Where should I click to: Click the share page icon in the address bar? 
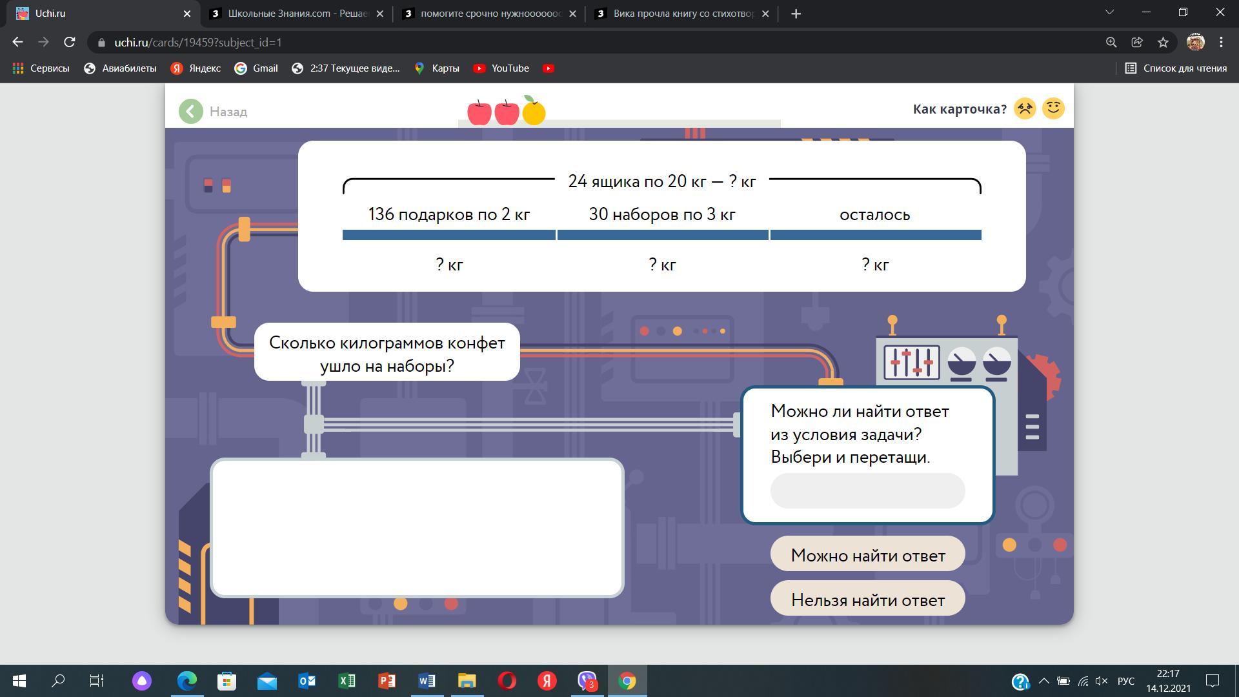[1137, 43]
